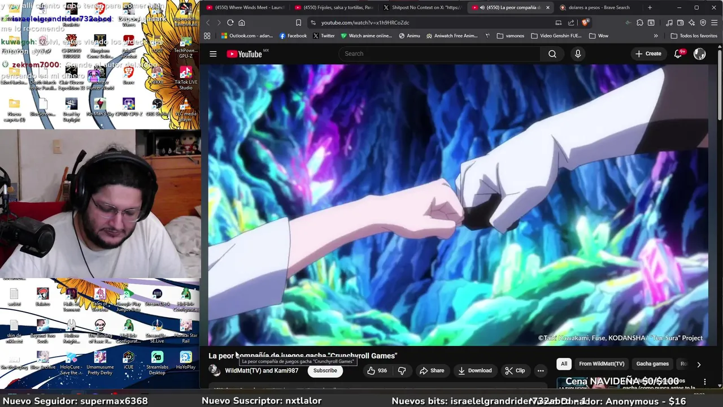Select the Stream Deck desktop shortcut

pyautogui.click(x=157, y=297)
